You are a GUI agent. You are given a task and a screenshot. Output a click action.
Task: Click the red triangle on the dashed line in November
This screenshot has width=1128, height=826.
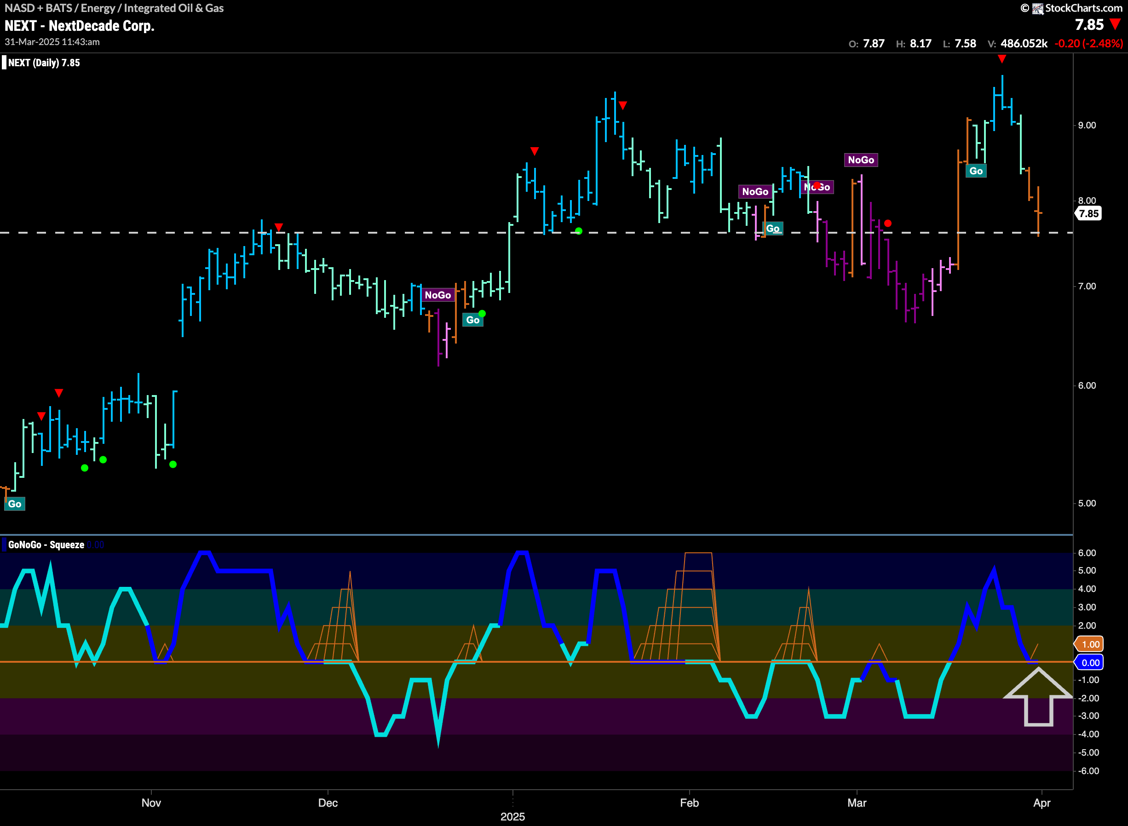point(278,228)
